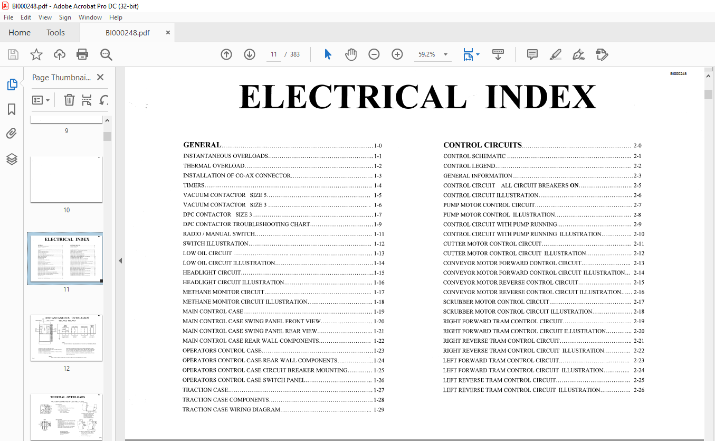Viewport: 715px width, 441px height.
Task: Upload the file to cloud storage
Action: coord(60,54)
